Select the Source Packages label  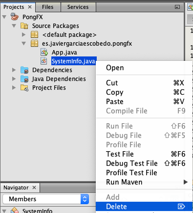[x=56, y=26]
